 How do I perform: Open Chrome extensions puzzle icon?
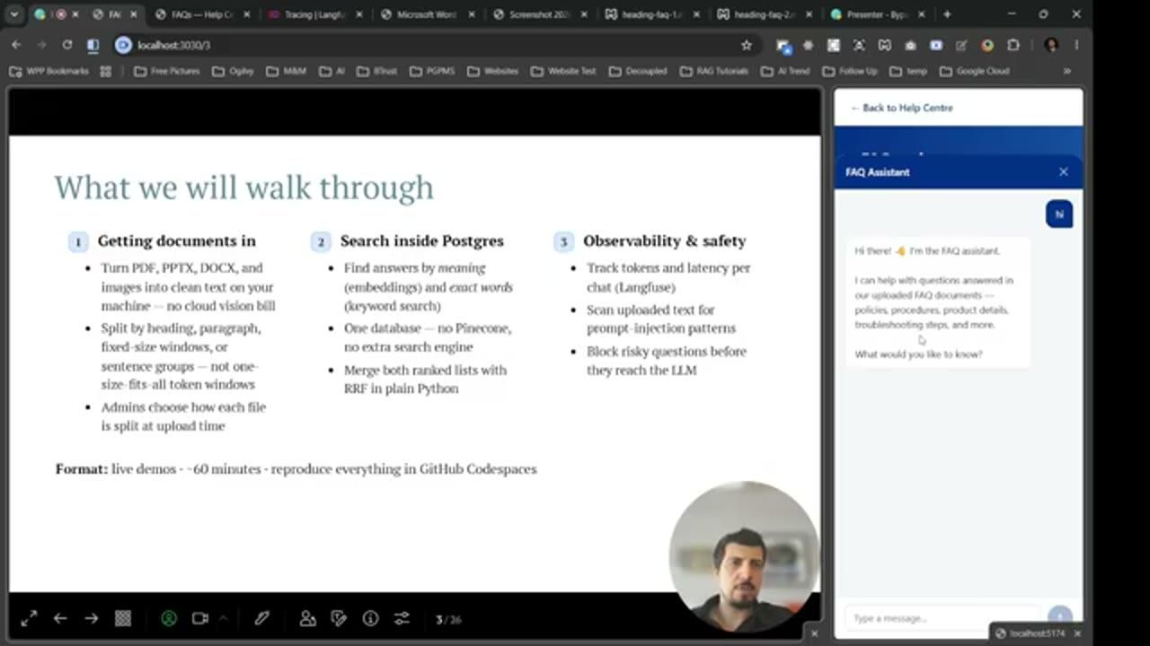1013,45
